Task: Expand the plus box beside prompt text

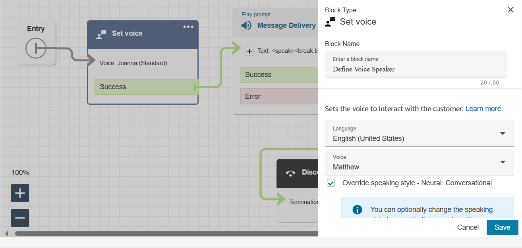Action: [249, 51]
